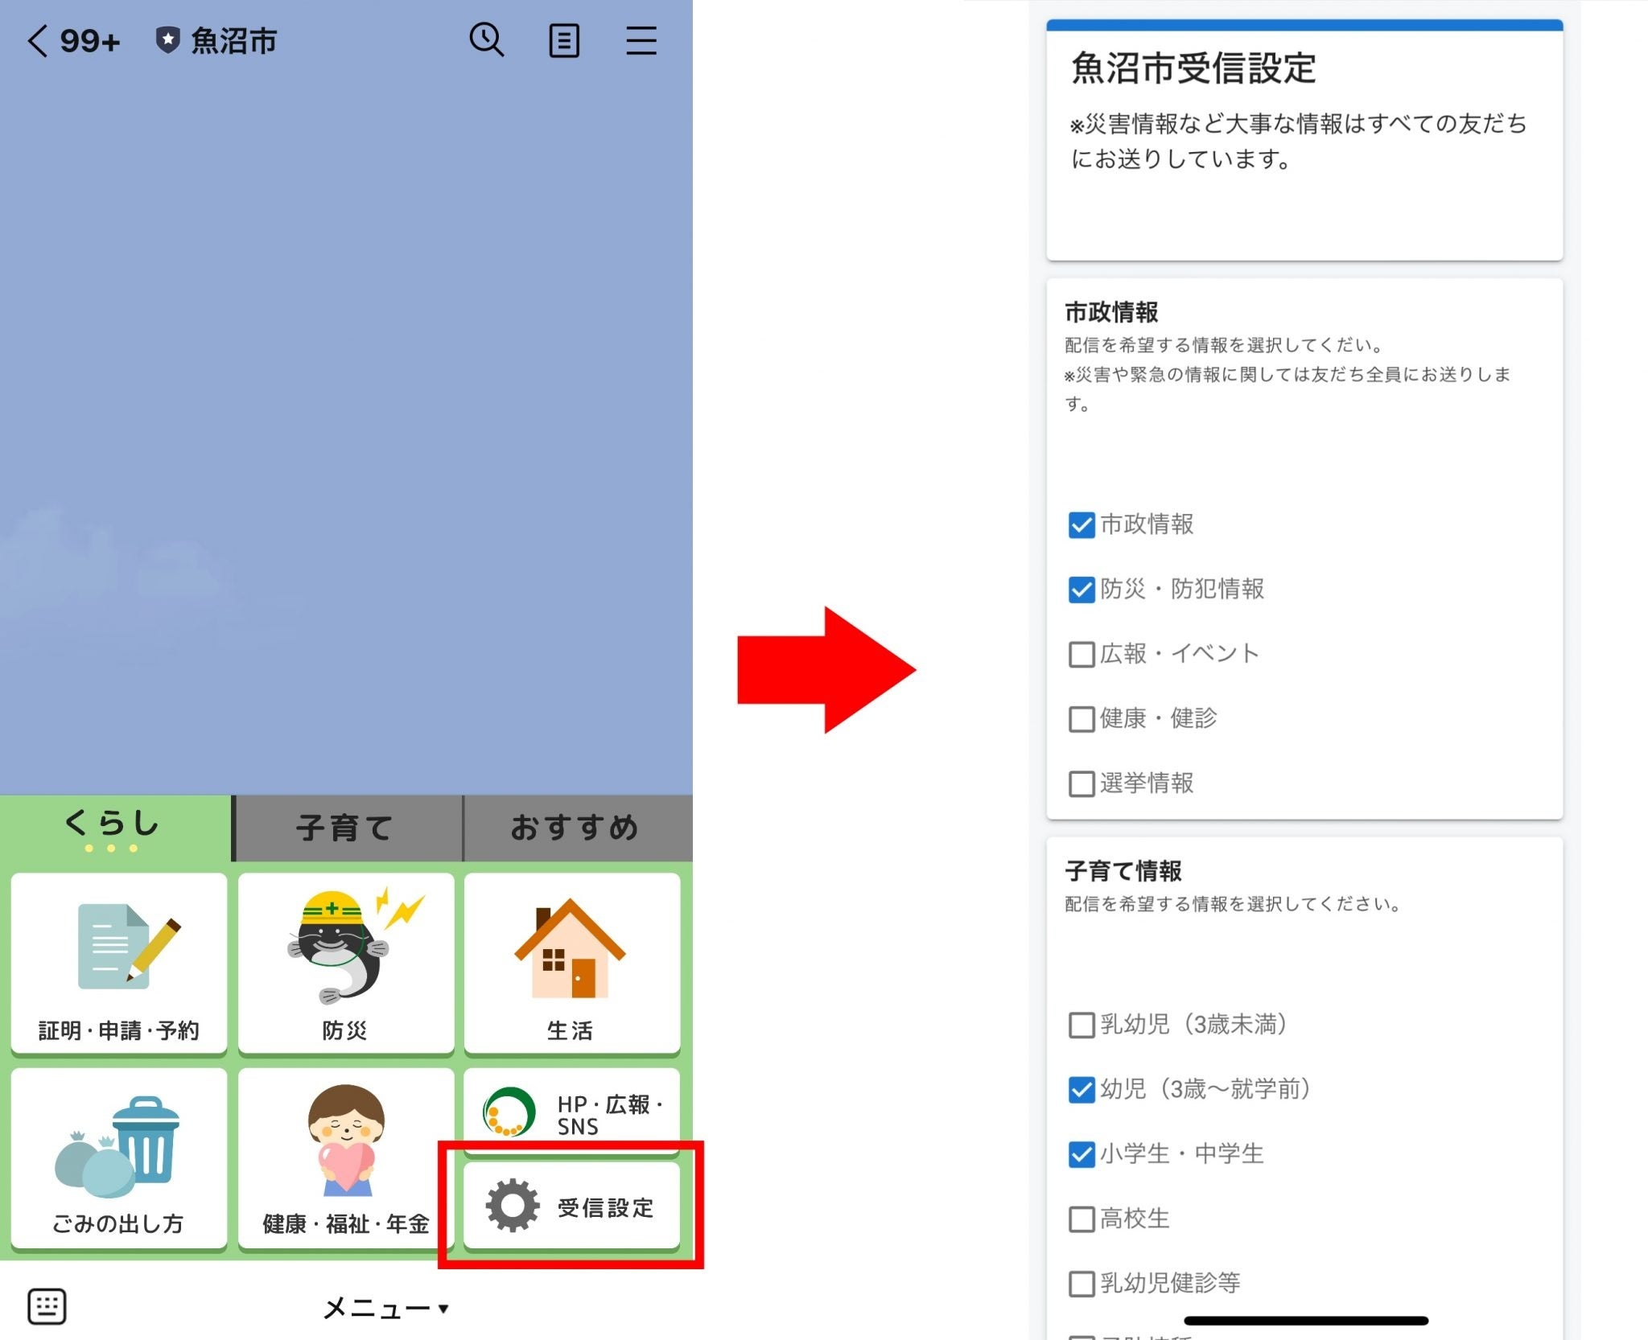Switch to the 子育て tab
Viewport: 1648px width, 1340px height.
pyautogui.click(x=346, y=828)
